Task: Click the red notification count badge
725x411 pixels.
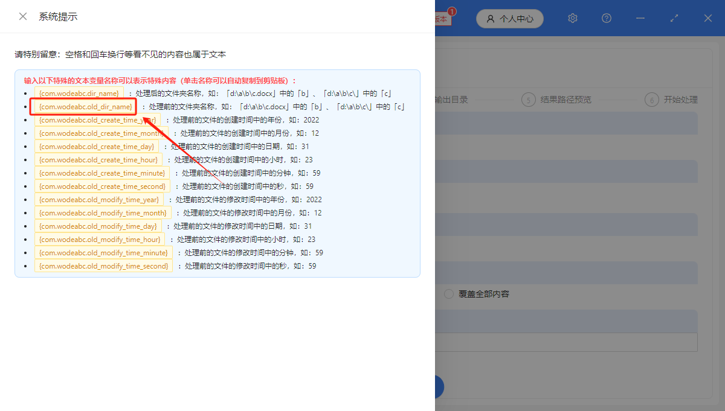Action: coord(452,10)
